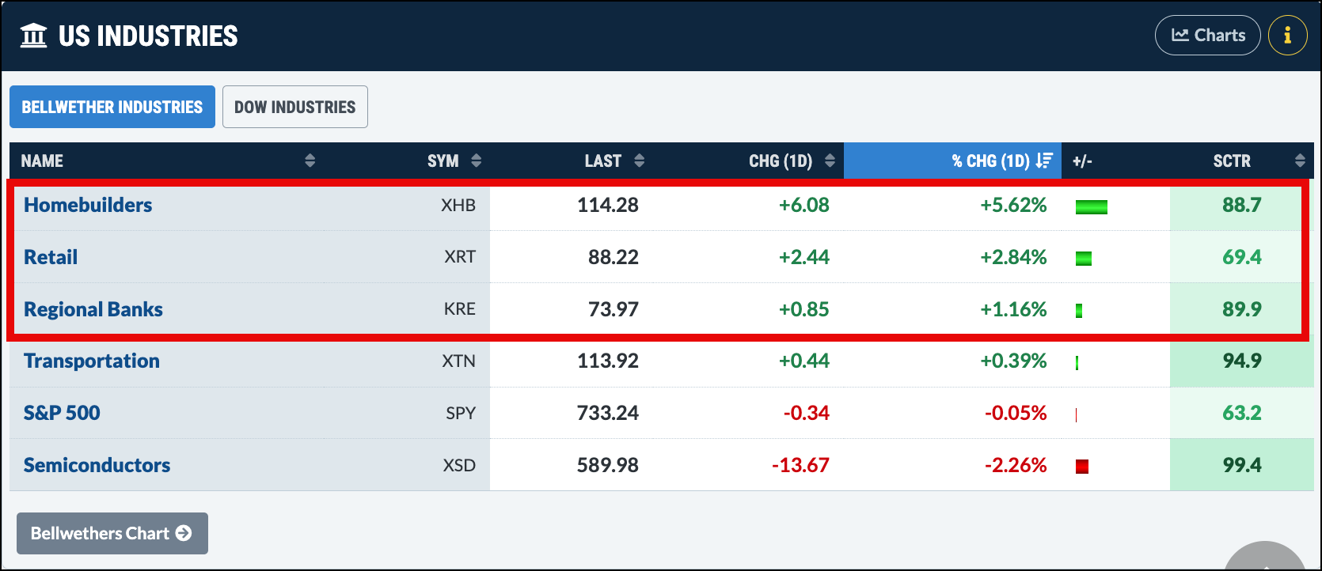The height and width of the screenshot is (571, 1322).
Task: Click the Semiconductors change value -13.67
Action: click(800, 465)
